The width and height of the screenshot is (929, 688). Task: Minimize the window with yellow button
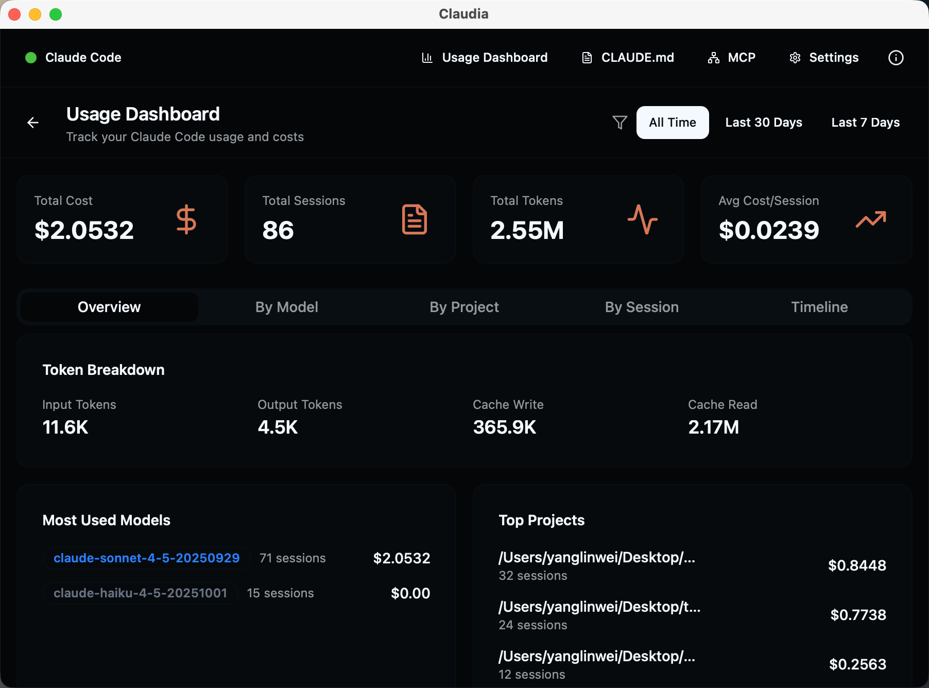coord(35,14)
